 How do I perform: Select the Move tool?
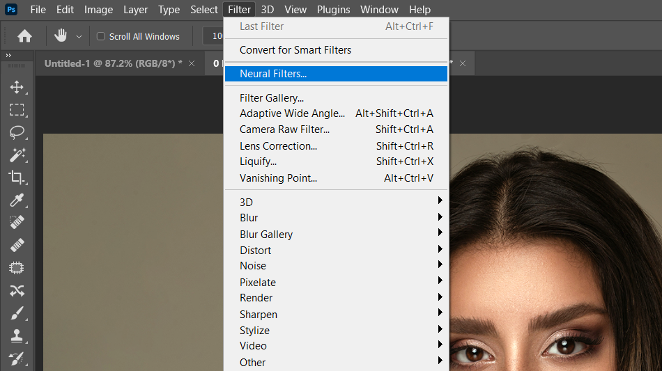point(17,87)
